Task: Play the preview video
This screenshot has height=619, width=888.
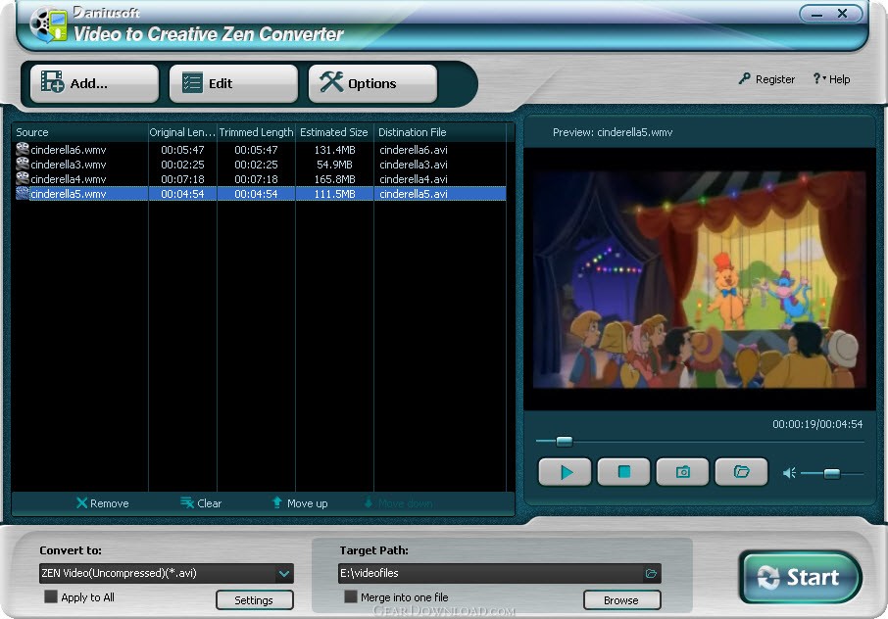Action: 566,472
